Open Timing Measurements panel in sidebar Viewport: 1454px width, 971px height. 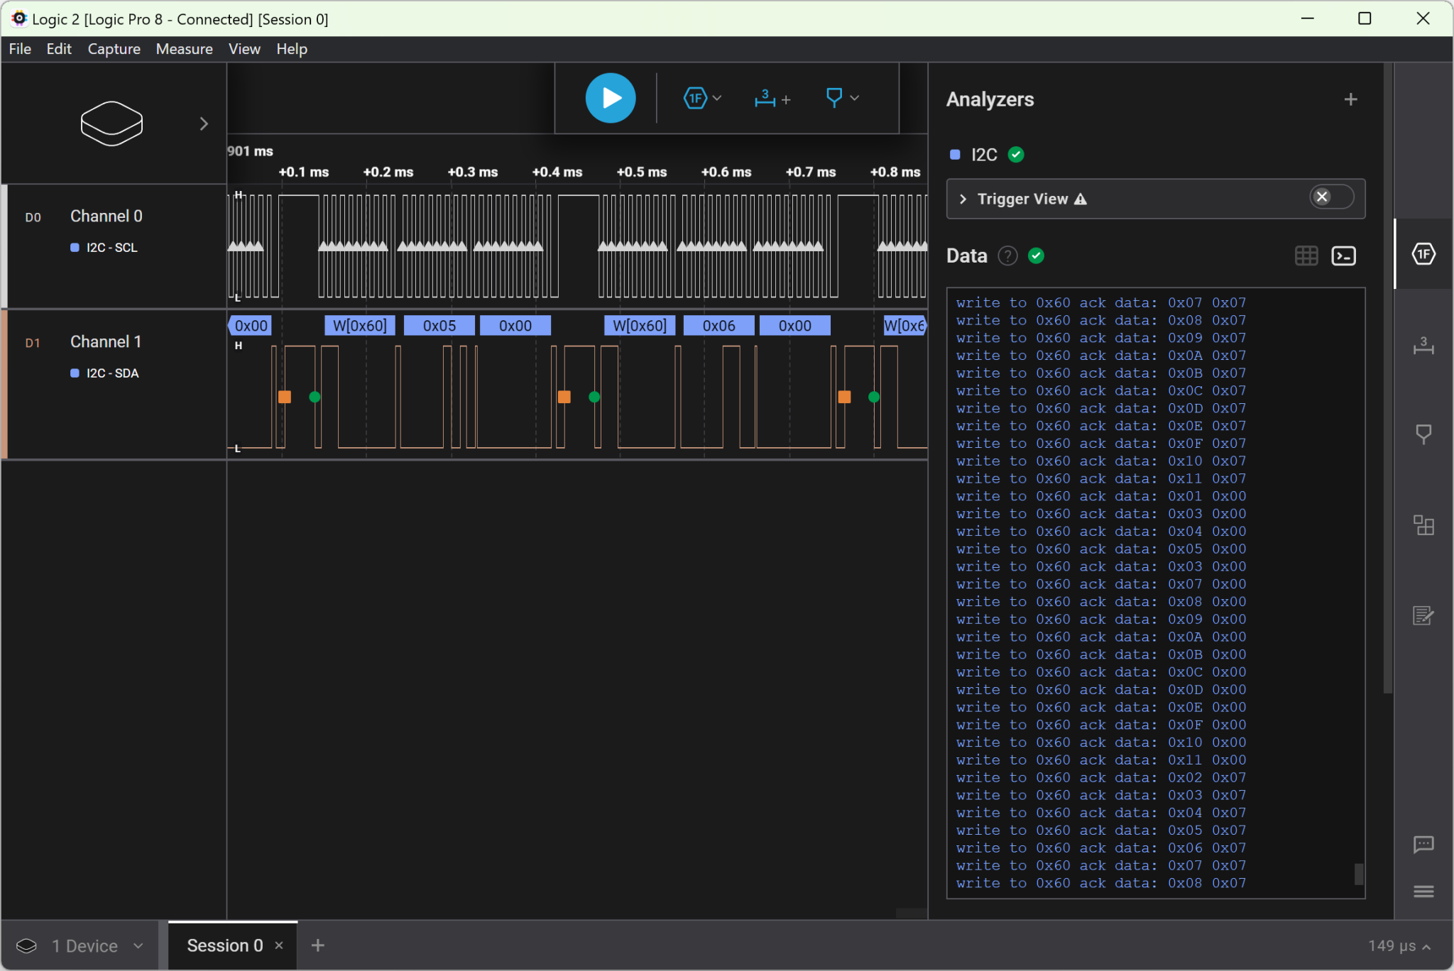pos(1423,346)
